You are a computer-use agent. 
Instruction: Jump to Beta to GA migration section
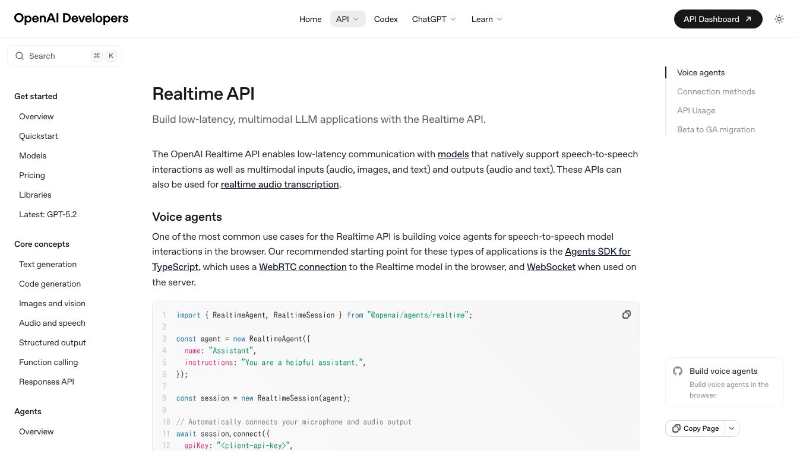coord(716,129)
